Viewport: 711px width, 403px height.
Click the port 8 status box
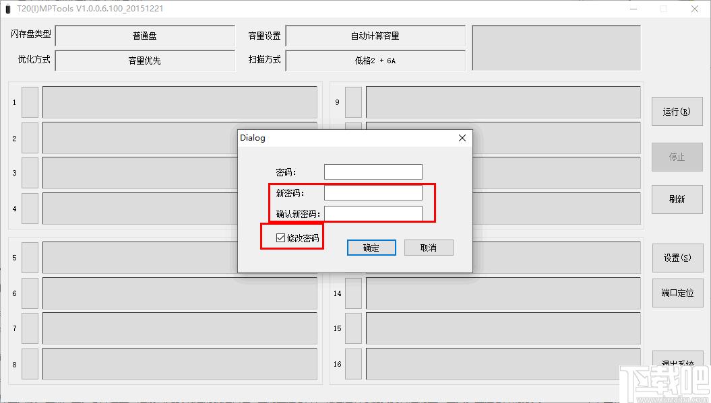point(30,364)
